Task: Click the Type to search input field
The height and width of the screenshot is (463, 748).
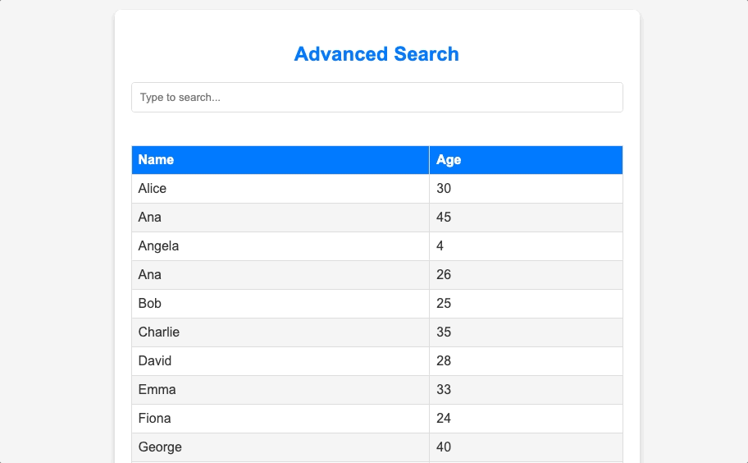Action: 376,98
